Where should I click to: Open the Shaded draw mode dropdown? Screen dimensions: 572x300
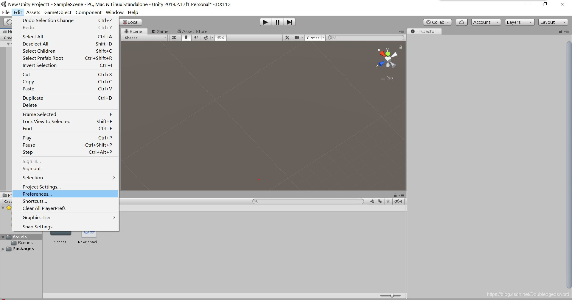tap(145, 37)
